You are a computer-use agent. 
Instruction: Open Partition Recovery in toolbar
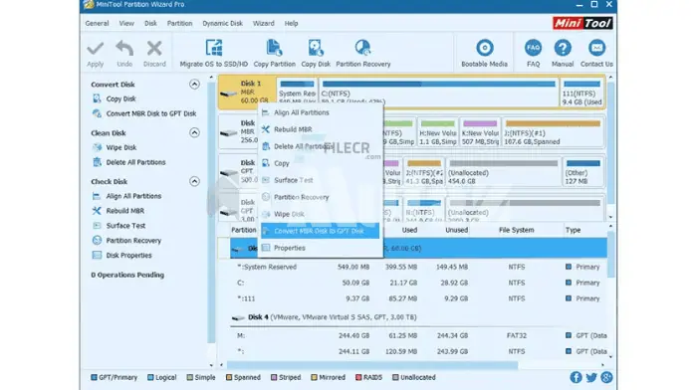coord(363,53)
